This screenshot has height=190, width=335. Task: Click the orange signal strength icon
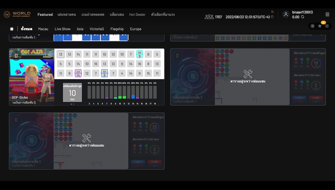(x=272, y=12)
